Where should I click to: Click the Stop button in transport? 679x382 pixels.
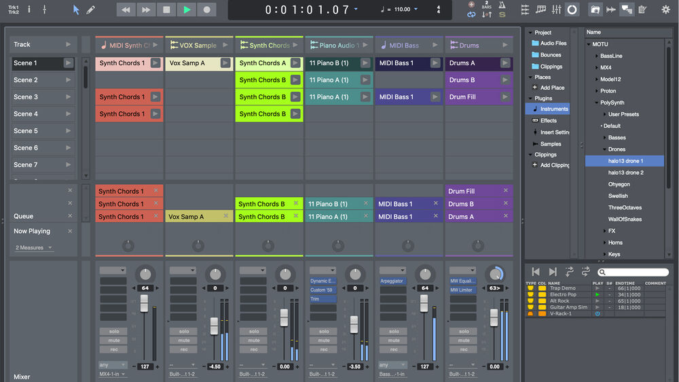point(166,10)
